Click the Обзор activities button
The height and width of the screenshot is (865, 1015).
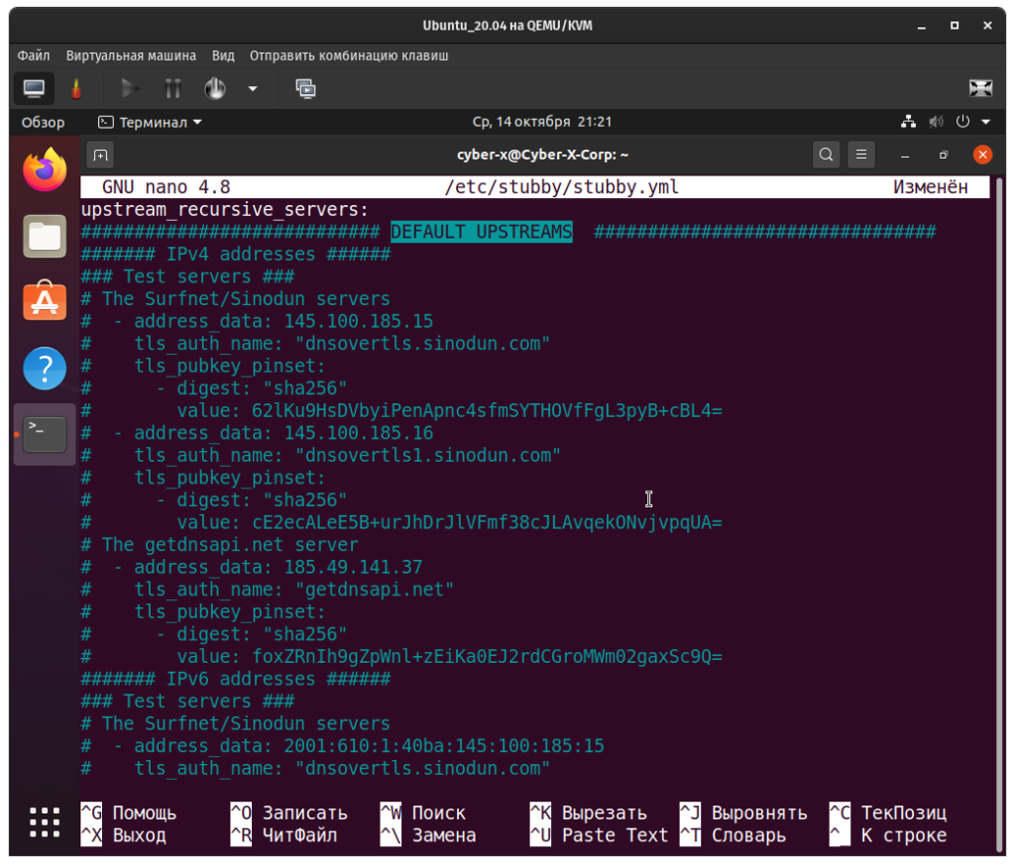tap(43, 122)
